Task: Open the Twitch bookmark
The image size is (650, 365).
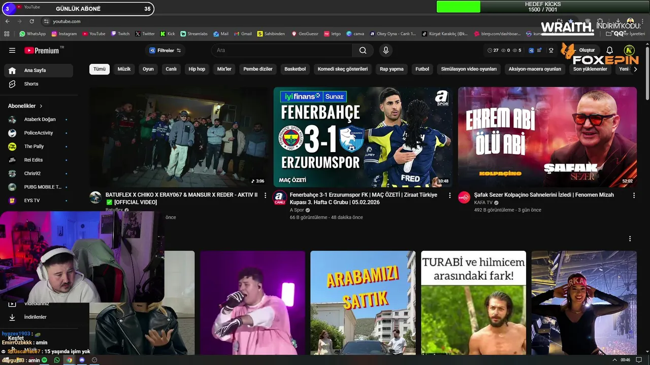Action: pos(120,34)
